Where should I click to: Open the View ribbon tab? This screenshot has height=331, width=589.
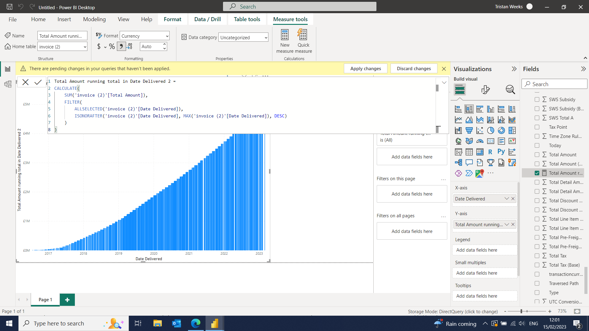[x=123, y=19]
